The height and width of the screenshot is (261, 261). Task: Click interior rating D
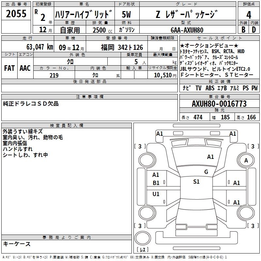coord(254,30)
